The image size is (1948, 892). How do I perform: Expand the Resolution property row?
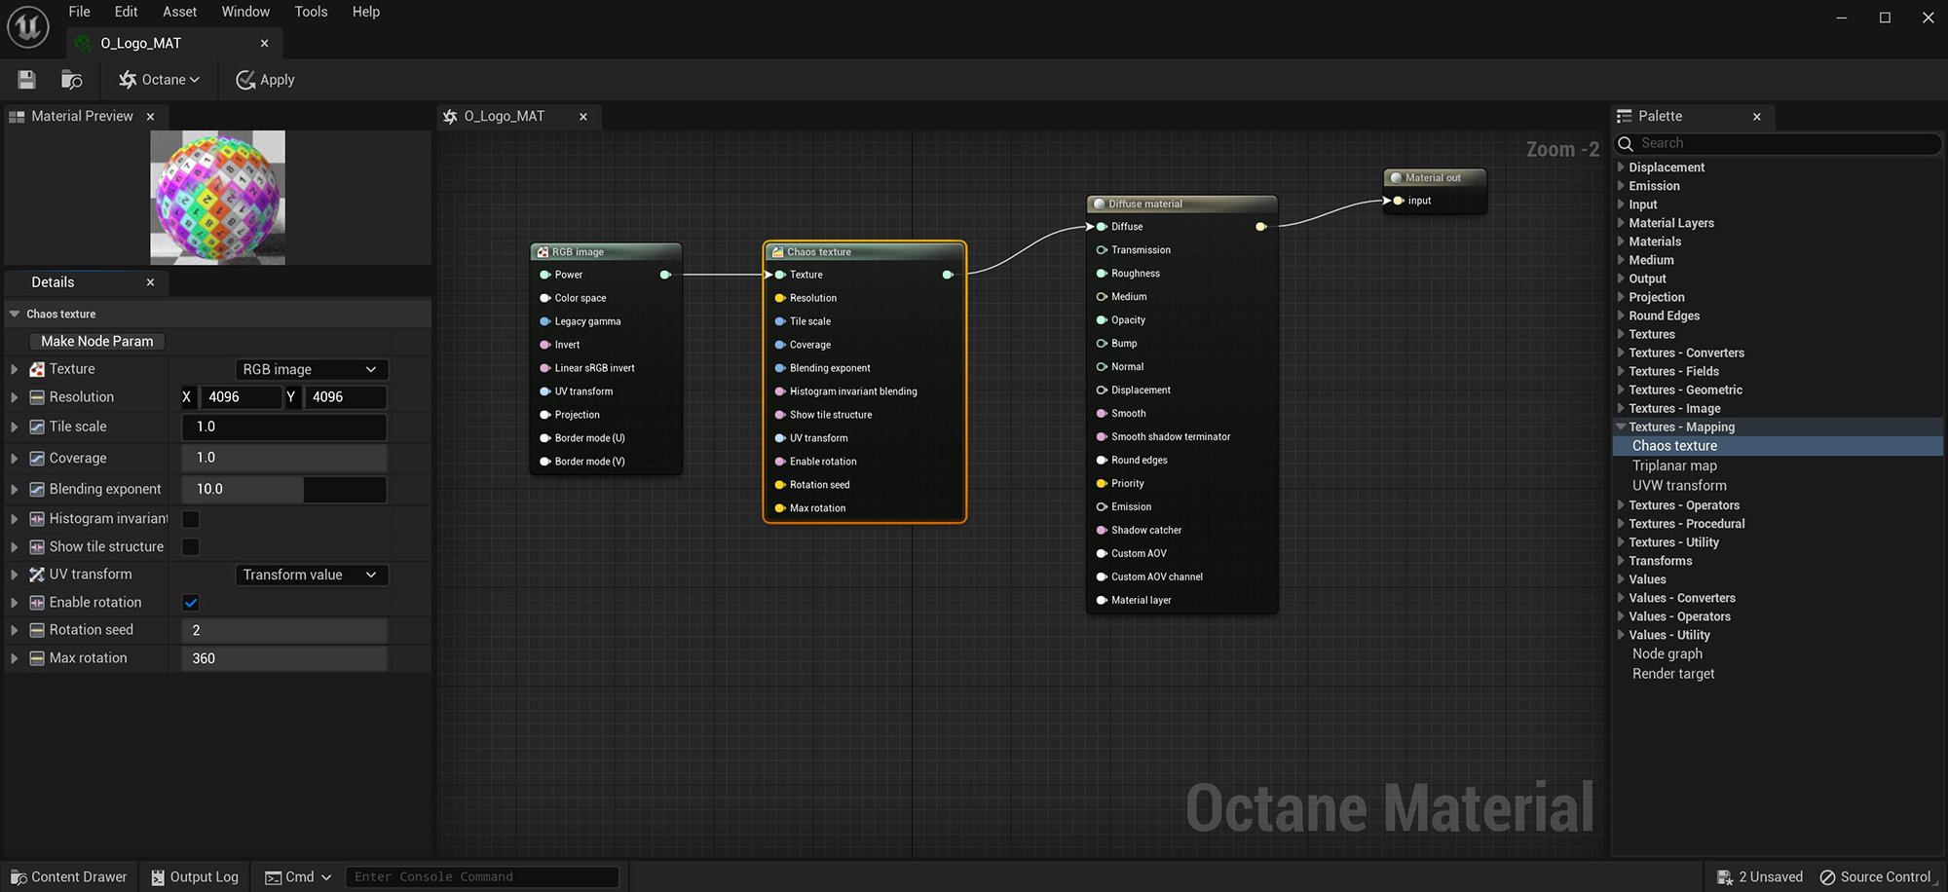tap(14, 397)
